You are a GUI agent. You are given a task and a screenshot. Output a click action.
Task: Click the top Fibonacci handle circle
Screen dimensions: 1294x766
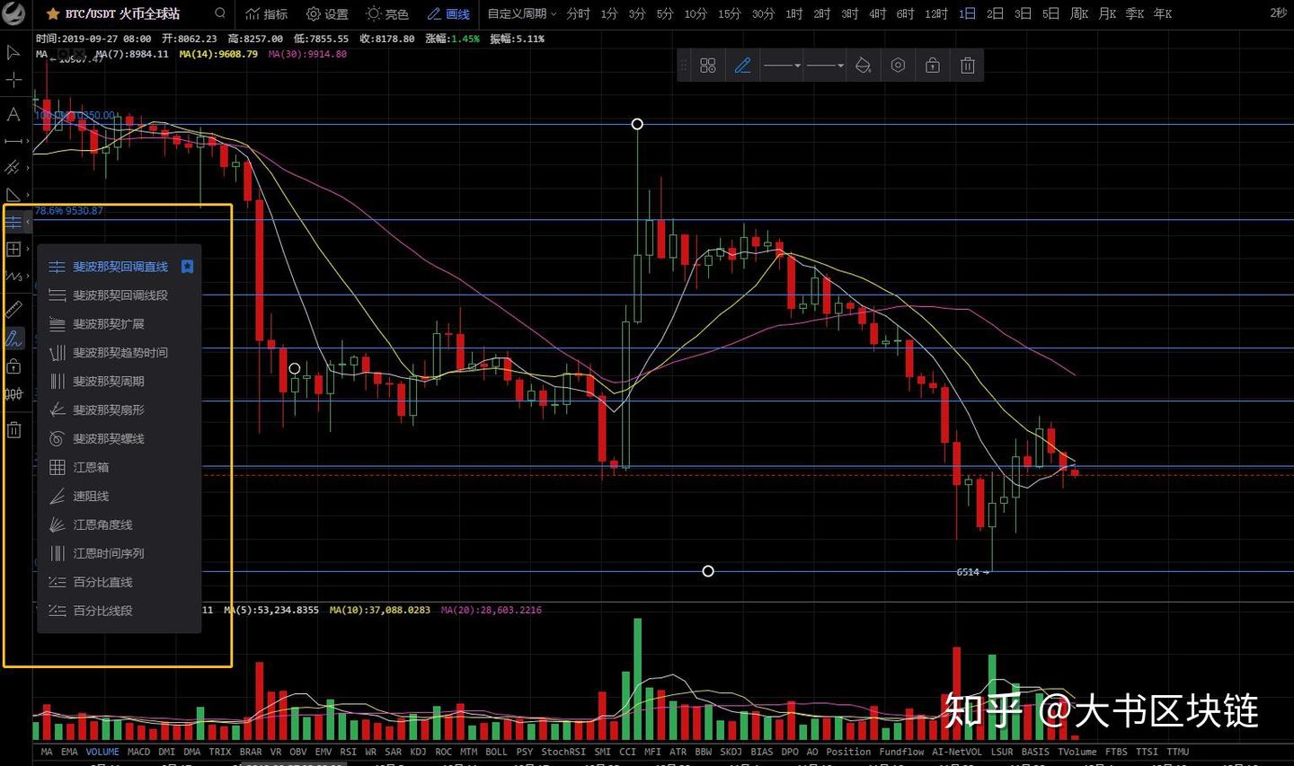coord(637,124)
